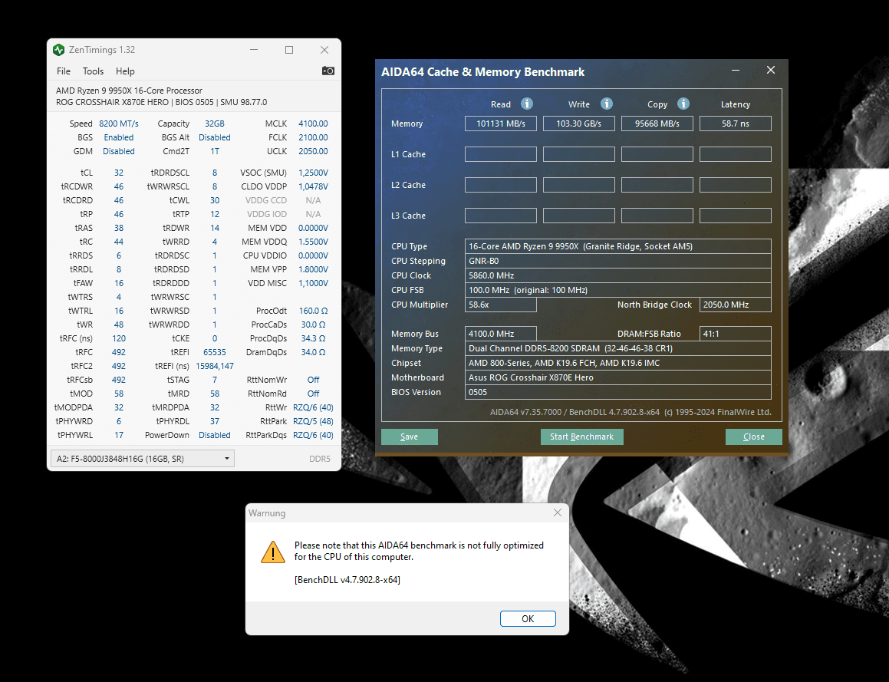This screenshot has height=682, width=889.
Task: Click the tRAS value 38
Action: click(118, 228)
